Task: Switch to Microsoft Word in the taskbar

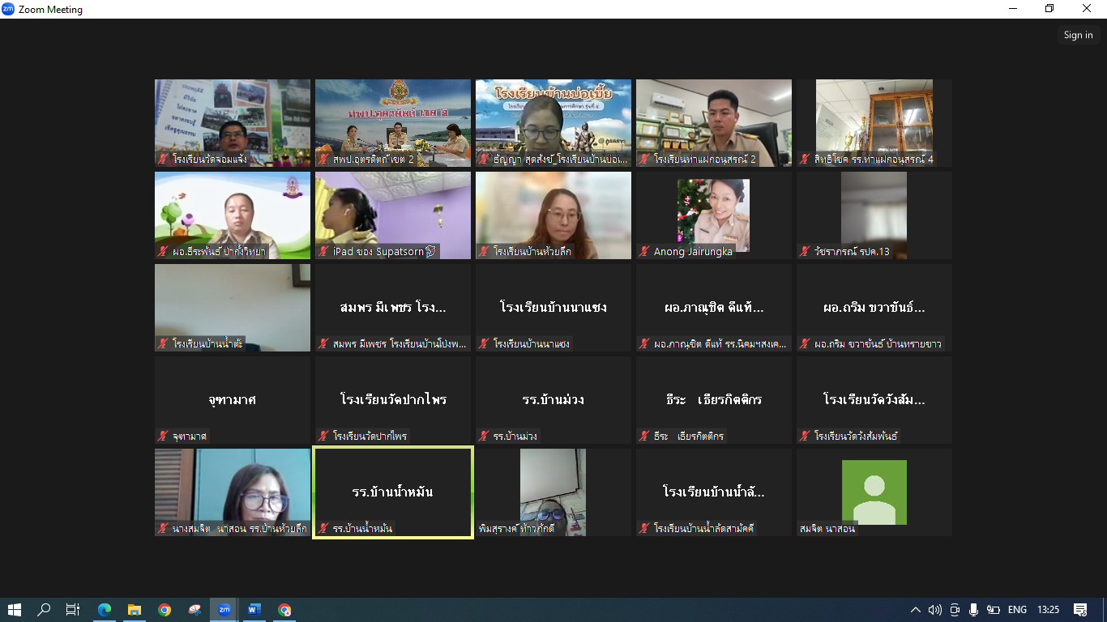Action: (254, 610)
